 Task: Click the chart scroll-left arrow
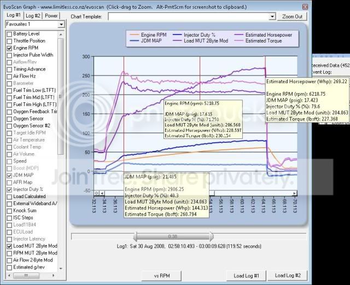[x=102, y=193]
